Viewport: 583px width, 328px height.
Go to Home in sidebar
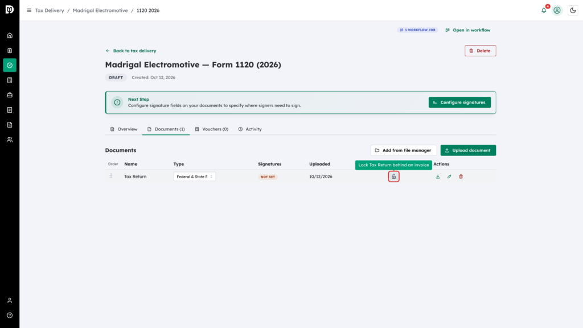[x=10, y=36]
